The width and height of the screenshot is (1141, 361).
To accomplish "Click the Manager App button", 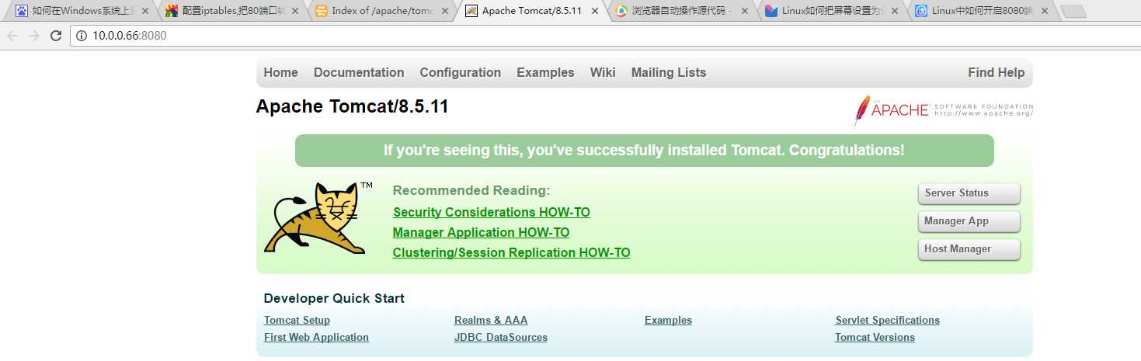I will pyautogui.click(x=969, y=221).
